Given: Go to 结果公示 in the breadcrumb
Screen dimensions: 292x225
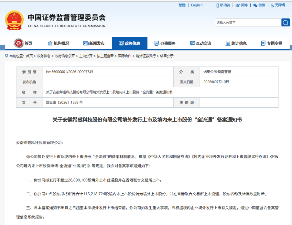Looking at the screenshot, I should 167,56.
